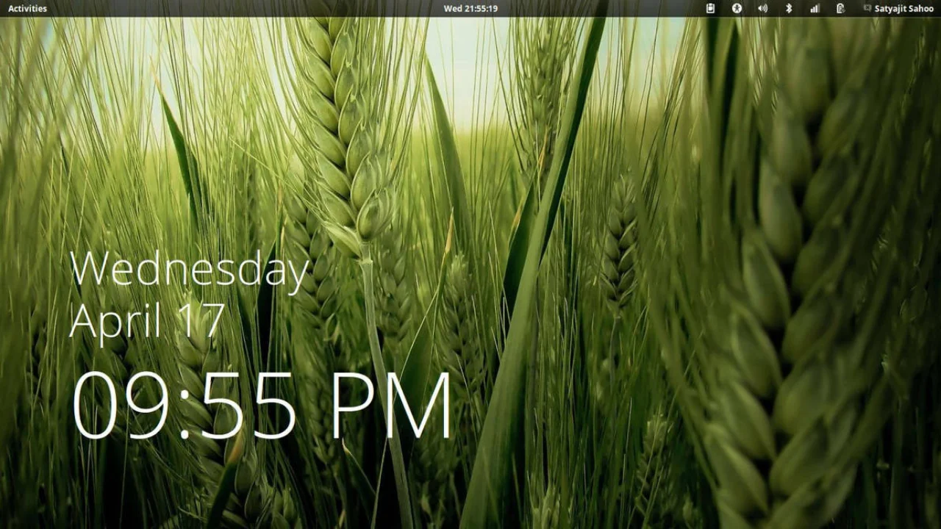Open the calendar via the top-bar clock

point(470,8)
